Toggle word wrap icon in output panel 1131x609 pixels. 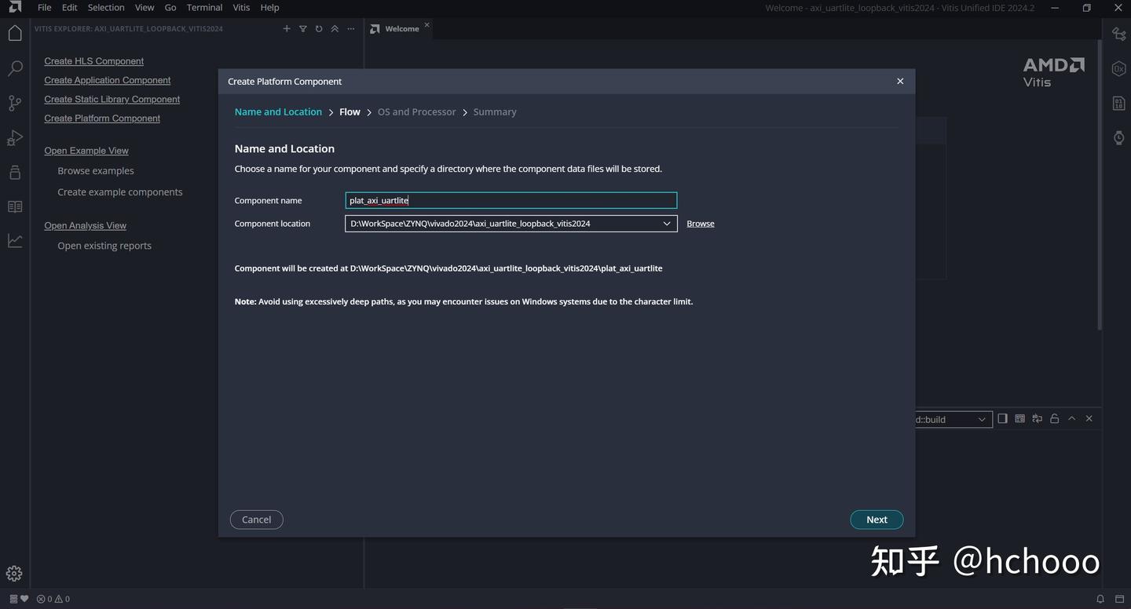(x=1037, y=418)
